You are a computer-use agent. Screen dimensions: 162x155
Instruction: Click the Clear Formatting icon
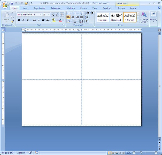tap(62, 15)
